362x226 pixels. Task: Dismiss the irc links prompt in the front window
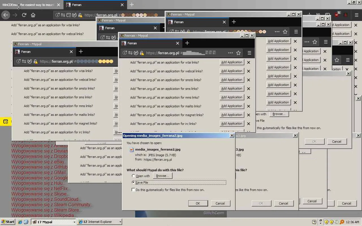(249, 124)
